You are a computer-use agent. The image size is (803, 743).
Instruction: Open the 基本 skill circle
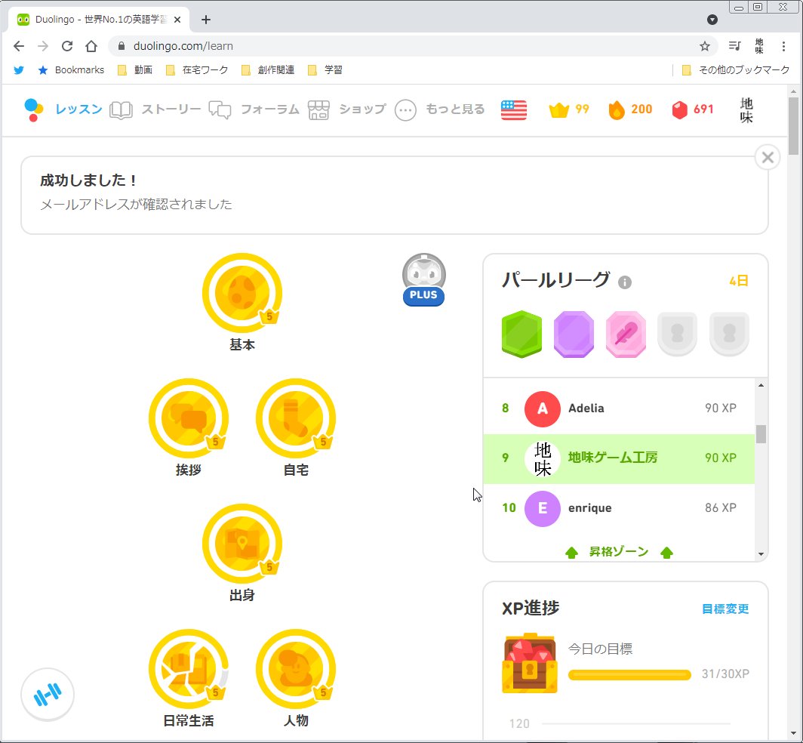[x=242, y=292]
